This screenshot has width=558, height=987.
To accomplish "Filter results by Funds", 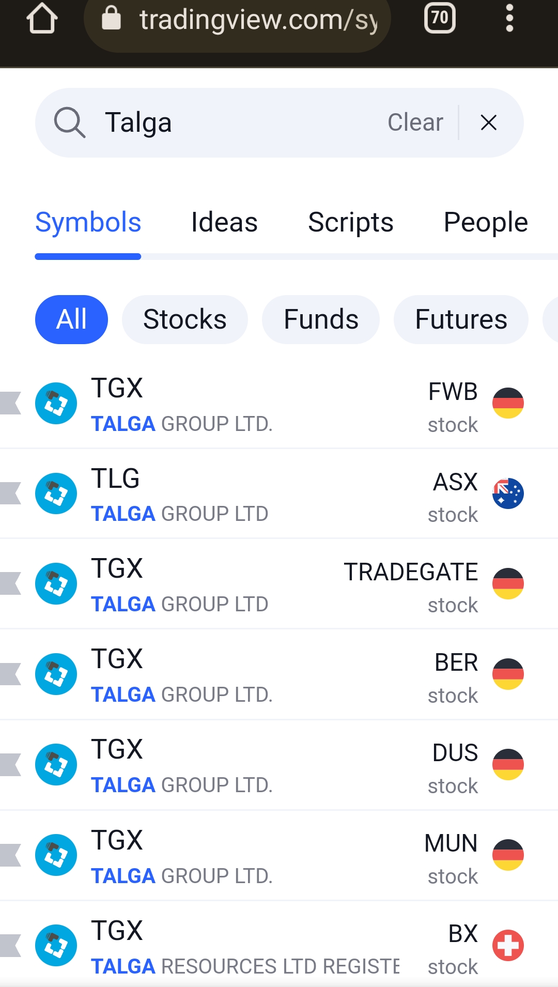I will click(321, 319).
